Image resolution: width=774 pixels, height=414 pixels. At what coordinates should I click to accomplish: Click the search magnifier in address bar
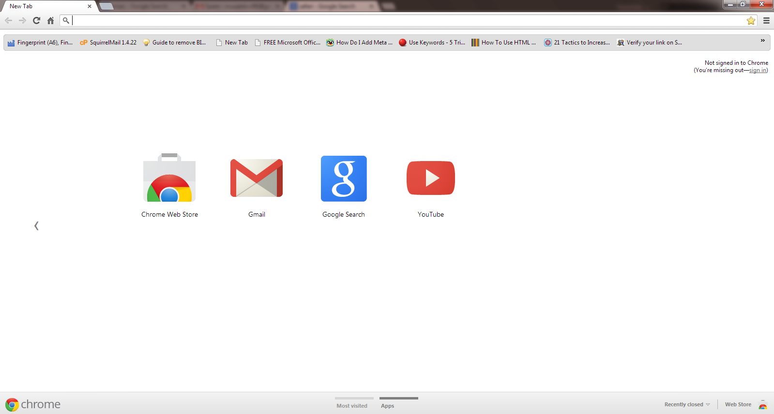coord(66,20)
